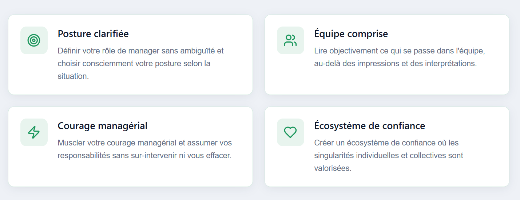Click the description starting "Muscler votre courage"
This screenshot has height=200, width=520.
144,143
